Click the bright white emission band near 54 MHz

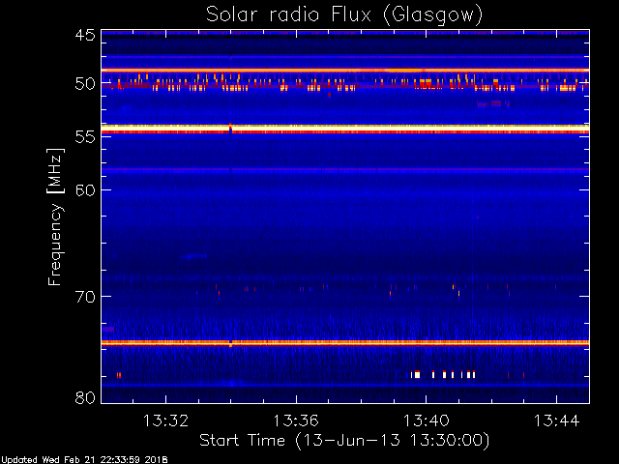pos(345,129)
